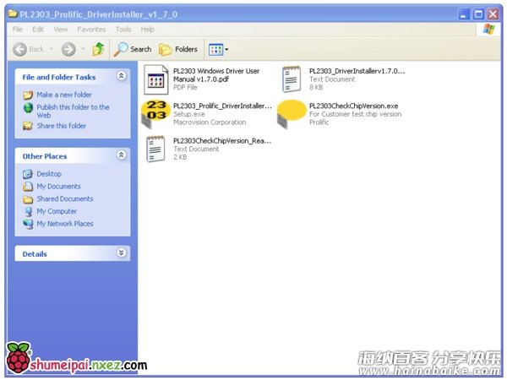Screen dimensions: 507x380
Task: Select the PL2303_DriverInstallerv1.7.0 text document icon
Action: pyautogui.click(x=291, y=79)
